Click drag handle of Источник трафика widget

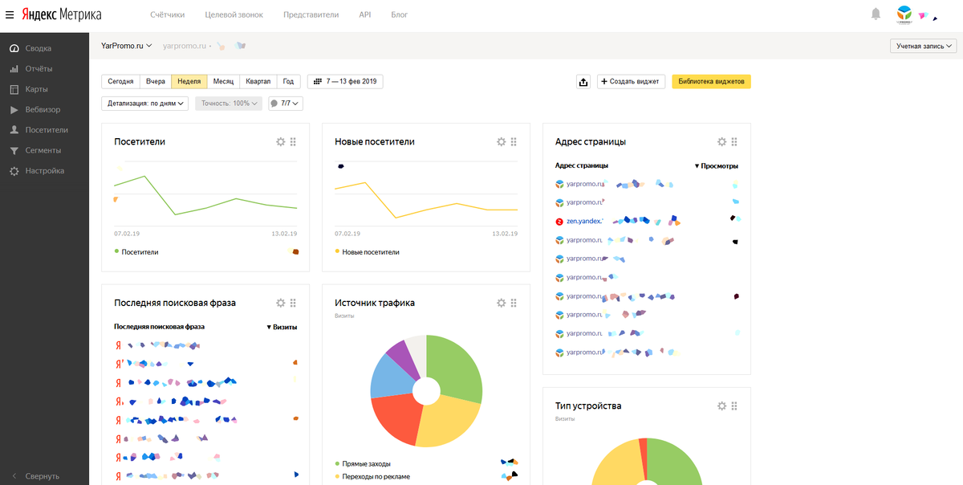pos(514,303)
